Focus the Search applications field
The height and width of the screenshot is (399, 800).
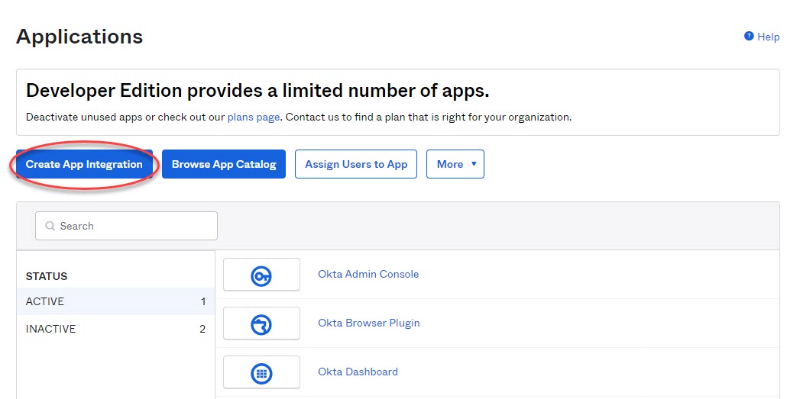[127, 226]
